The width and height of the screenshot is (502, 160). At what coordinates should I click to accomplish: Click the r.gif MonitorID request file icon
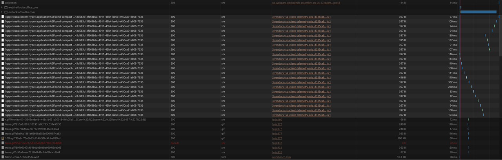coord(3,120)
